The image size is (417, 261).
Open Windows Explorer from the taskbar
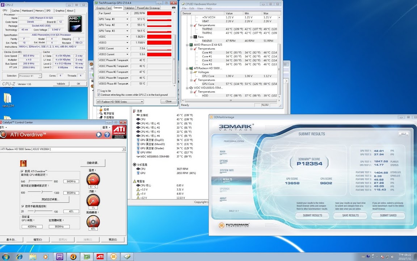pyautogui.click(x=33, y=257)
